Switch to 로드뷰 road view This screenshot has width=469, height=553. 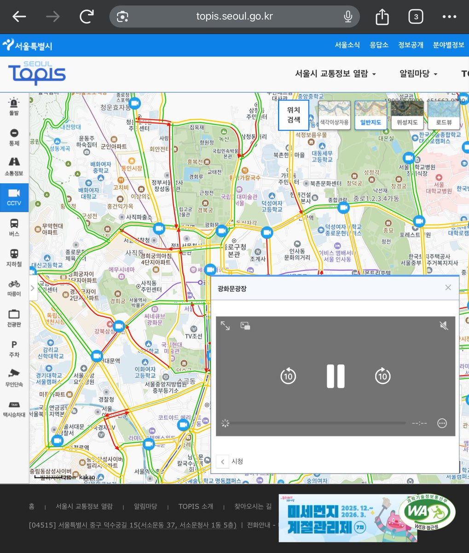[x=443, y=115]
